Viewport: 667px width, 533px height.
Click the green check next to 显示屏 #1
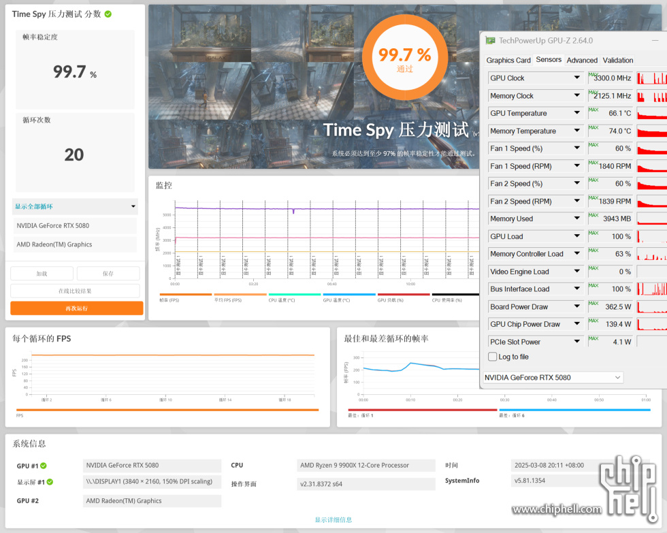tap(50, 482)
